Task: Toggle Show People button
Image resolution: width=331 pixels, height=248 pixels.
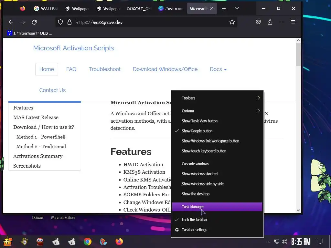Action: pyautogui.click(x=217, y=131)
